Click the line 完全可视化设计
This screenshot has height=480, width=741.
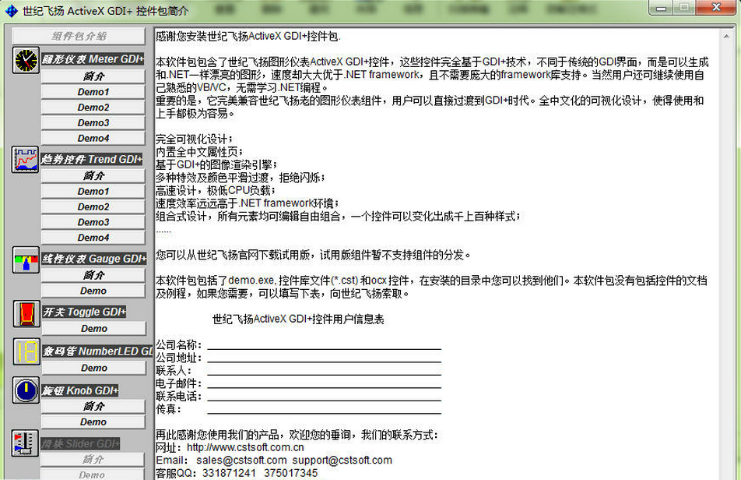(195, 139)
